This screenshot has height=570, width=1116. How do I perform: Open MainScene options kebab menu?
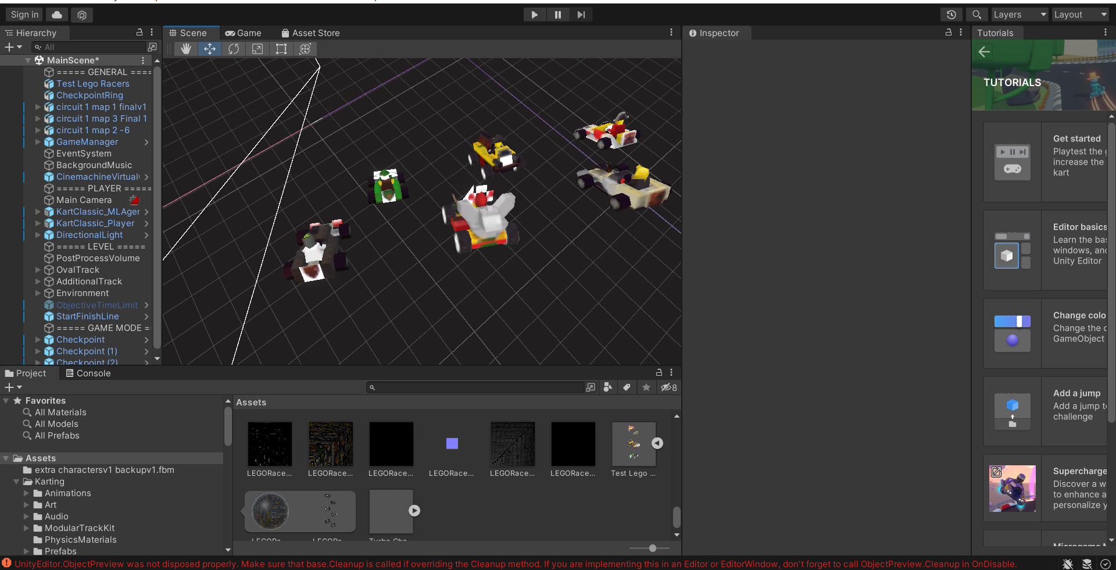(x=143, y=60)
